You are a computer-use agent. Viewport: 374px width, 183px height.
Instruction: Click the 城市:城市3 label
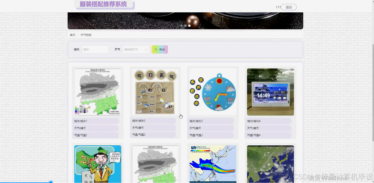[196, 121]
